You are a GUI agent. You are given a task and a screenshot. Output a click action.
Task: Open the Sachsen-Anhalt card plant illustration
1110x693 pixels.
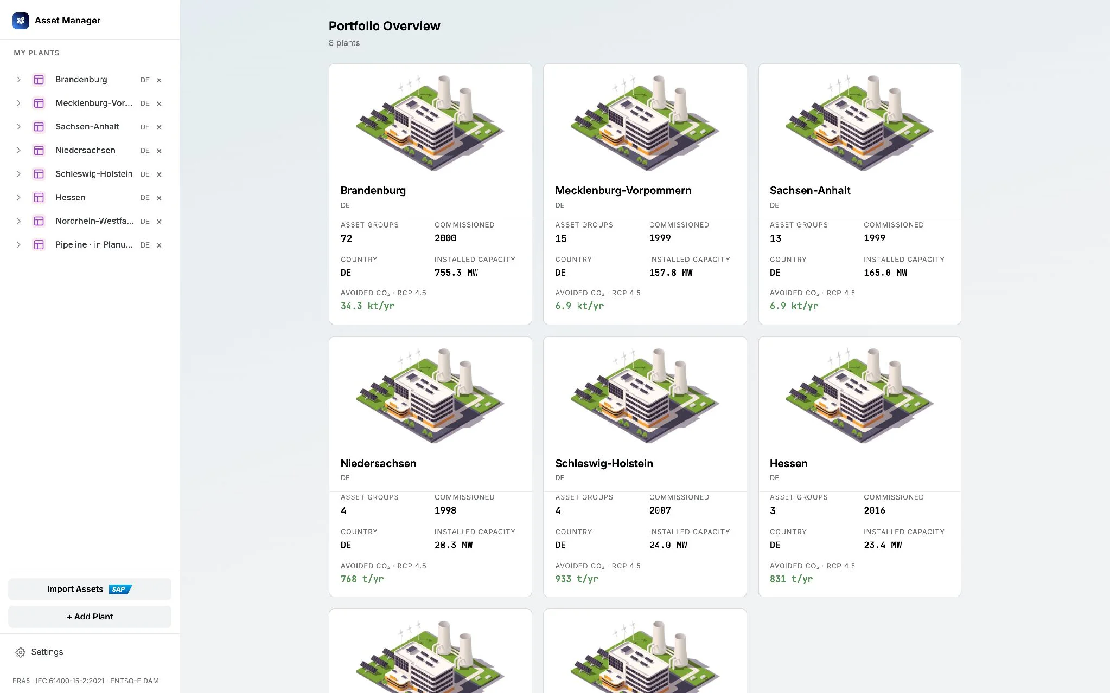[x=859, y=123]
